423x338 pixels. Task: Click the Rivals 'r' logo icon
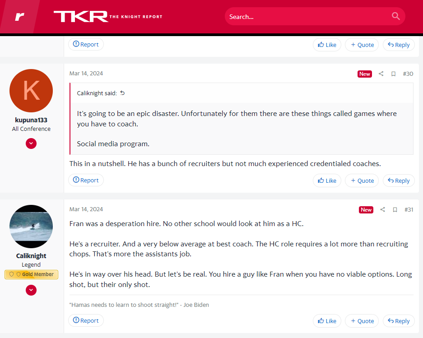(19, 17)
